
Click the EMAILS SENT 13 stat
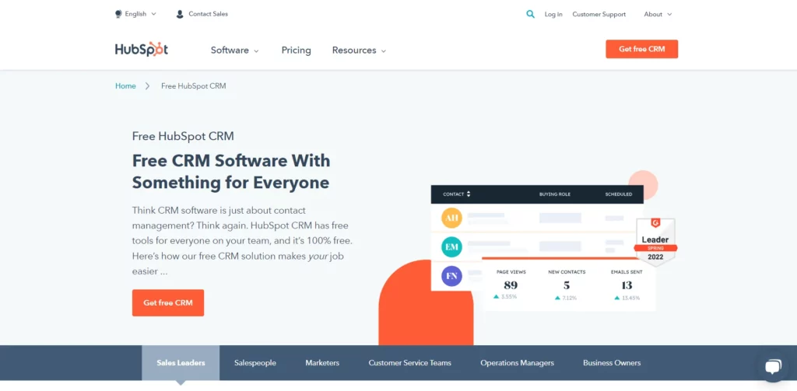(627, 285)
